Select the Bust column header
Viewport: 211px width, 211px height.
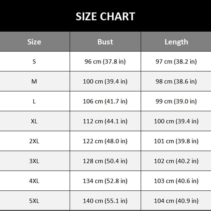coord(105,42)
